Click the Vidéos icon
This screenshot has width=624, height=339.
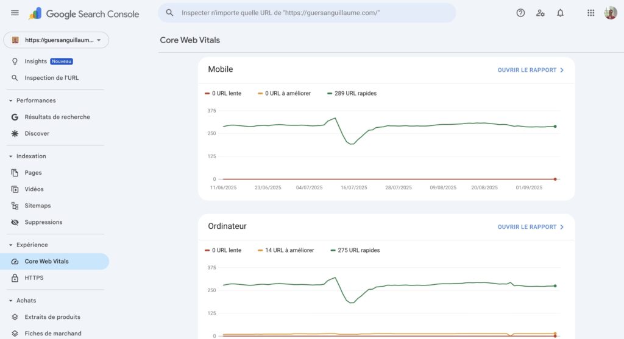coord(15,189)
